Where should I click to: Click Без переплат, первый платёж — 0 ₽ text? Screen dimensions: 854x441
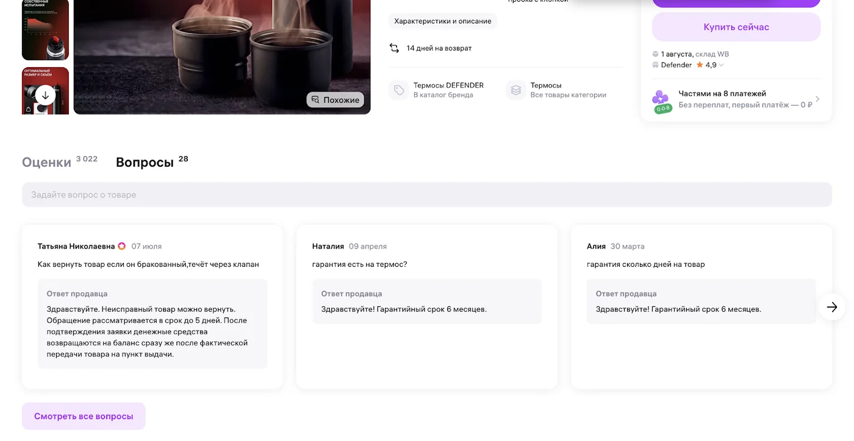pyautogui.click(x=745, y=105)
